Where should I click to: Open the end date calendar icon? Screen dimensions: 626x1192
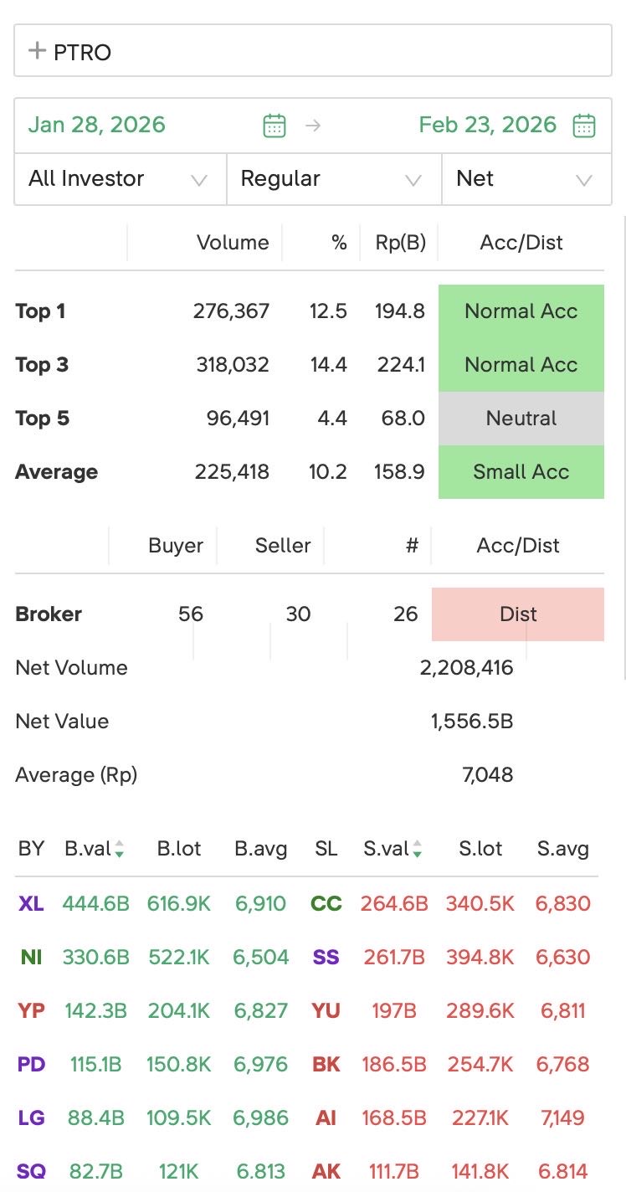583,126
